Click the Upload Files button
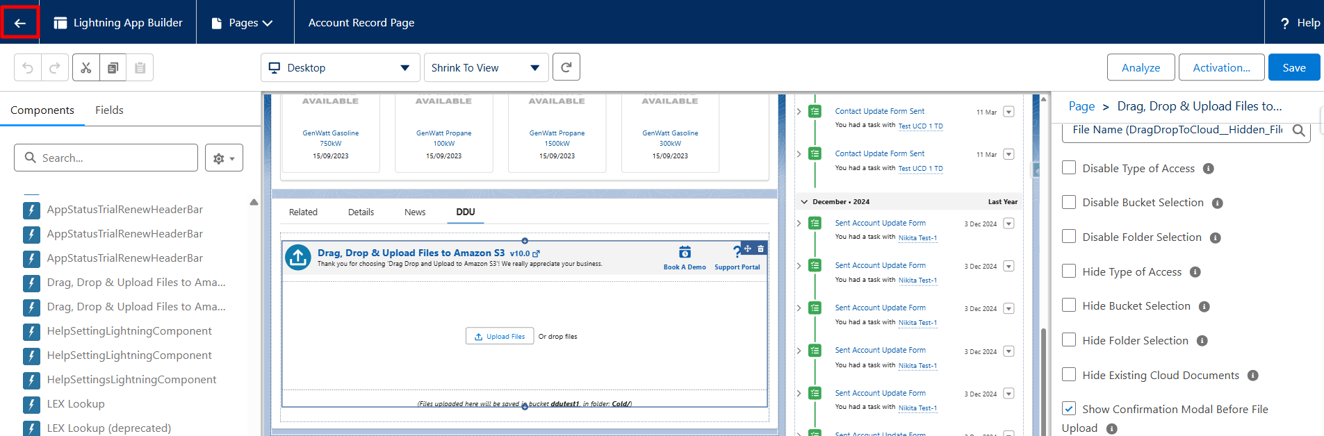This screenshot has width=1324, height=436. click(x=500, y=336)
